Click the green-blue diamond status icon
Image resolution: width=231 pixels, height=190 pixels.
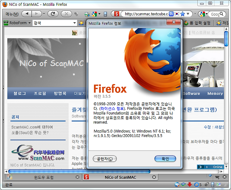pos(183,184)
